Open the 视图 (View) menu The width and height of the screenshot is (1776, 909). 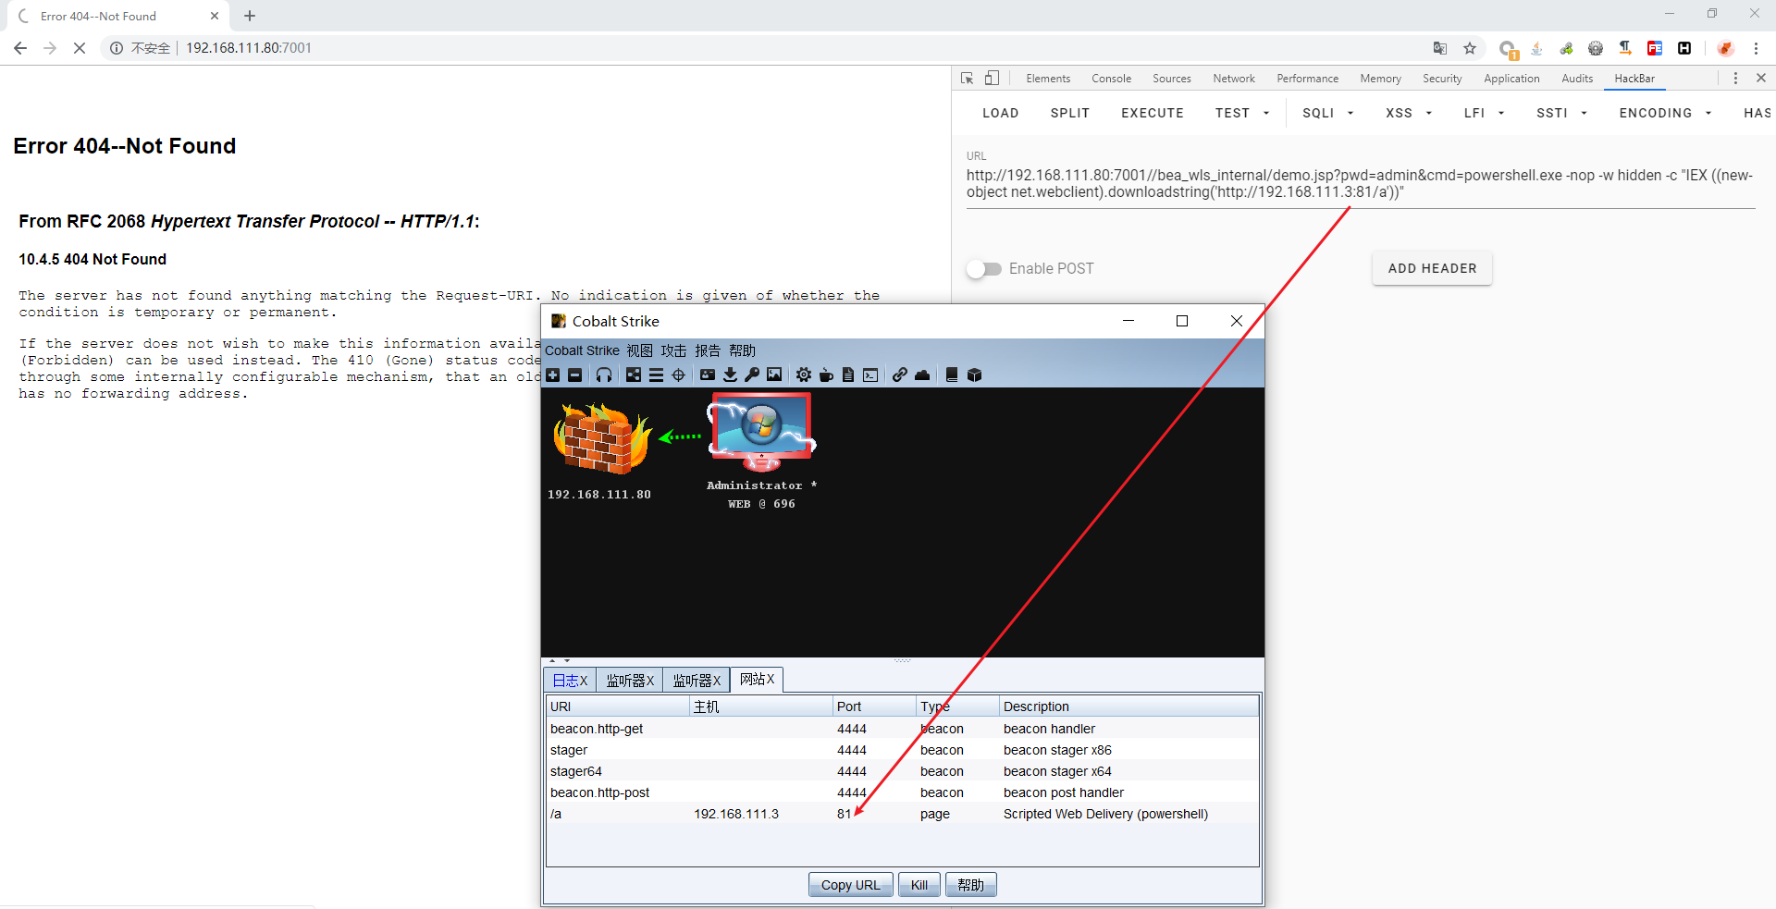click(639, 350)
